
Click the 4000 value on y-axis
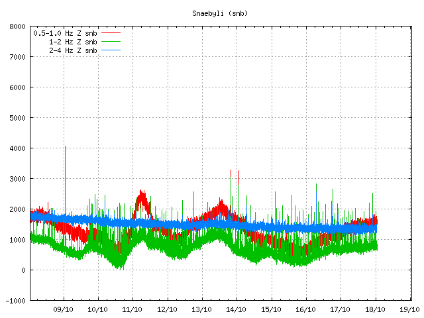tap(18, 148)
